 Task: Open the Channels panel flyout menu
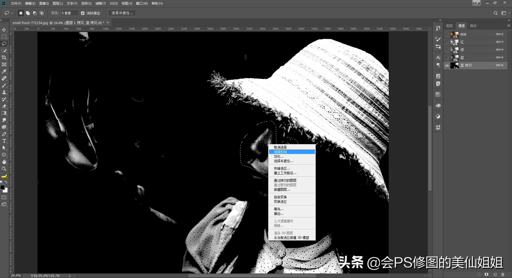coord(509,25)
